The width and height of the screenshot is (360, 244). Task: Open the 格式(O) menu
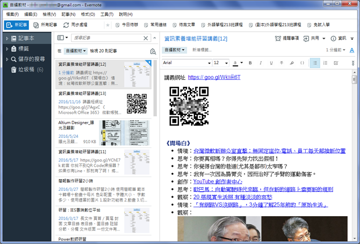(88, 14)
